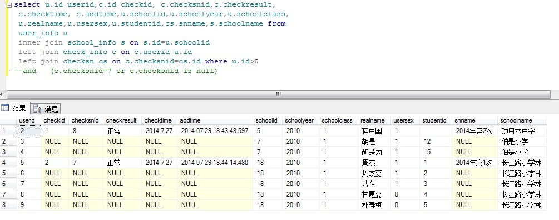The width and height of the screenshot is (559, 220).
Task: Click studentid cell with value 12
Action: click(436, 141)
